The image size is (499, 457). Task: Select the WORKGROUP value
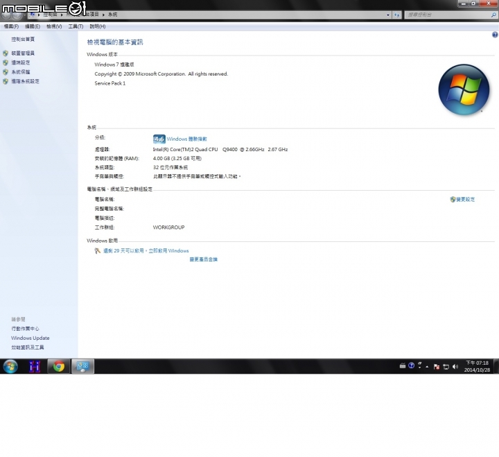coord(168,227)
